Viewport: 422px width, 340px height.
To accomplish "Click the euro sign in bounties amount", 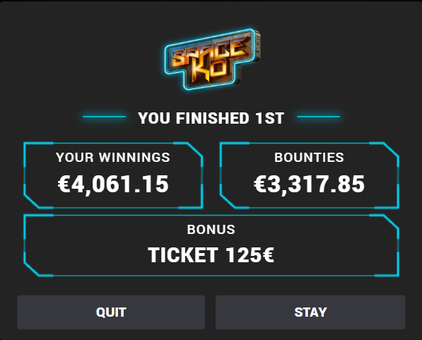I will pyautogui.click(x=260, y=184).
